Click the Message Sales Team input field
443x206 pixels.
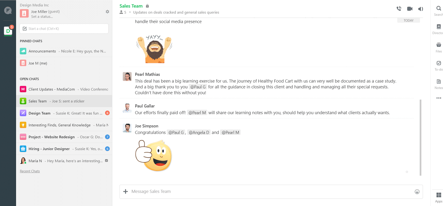point(239,192)
